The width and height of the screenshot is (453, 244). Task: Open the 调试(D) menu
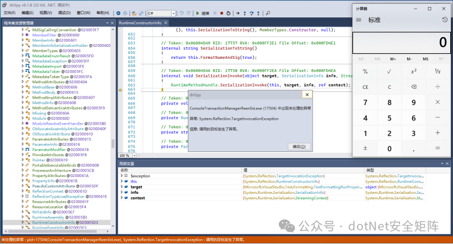(x=64, y=13)
